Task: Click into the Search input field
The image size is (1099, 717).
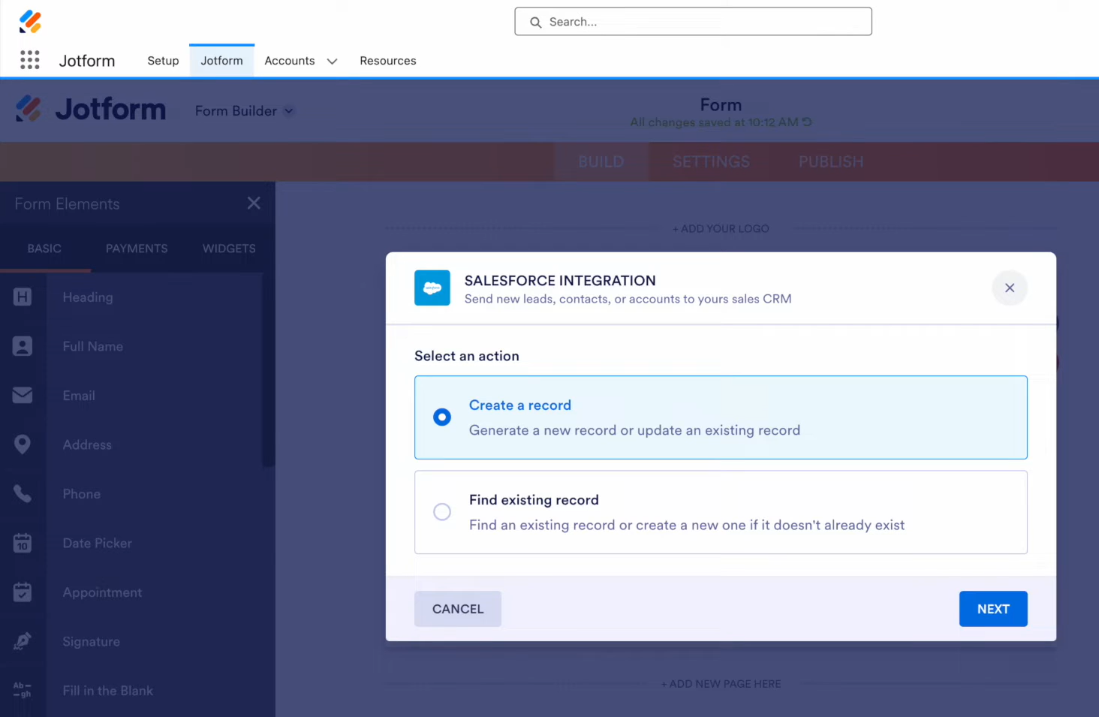Action: [x=693, y=22]
